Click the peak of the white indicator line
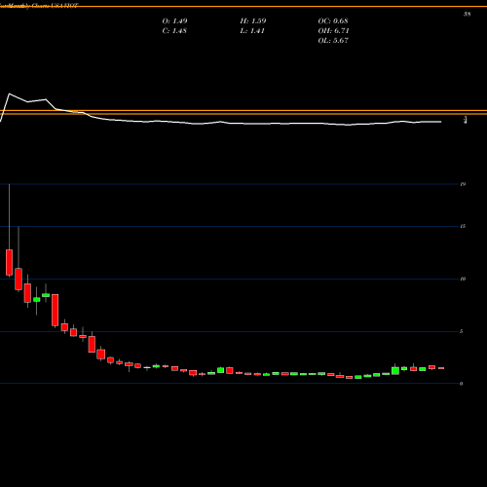 click(x=9, y=94)
